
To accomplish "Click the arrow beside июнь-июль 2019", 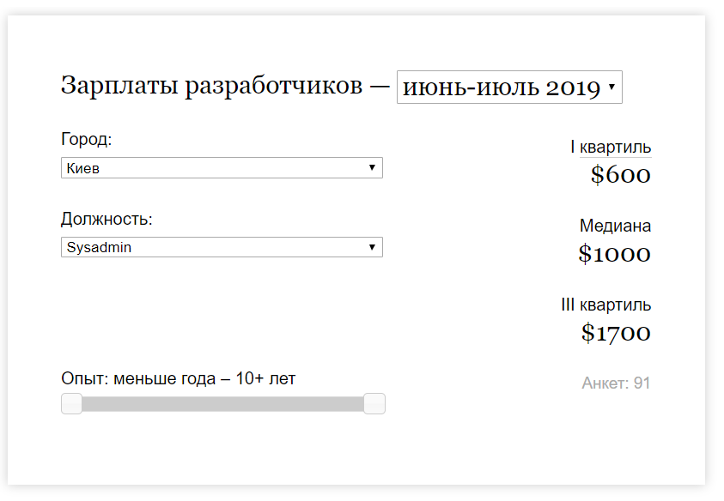I will (x=611, y=88).
